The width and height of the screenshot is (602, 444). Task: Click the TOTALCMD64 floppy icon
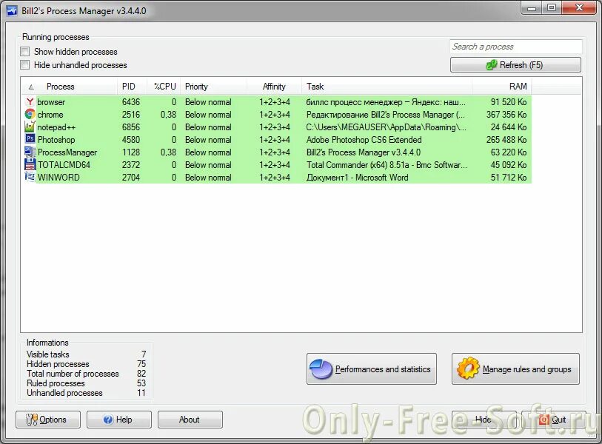30,164
